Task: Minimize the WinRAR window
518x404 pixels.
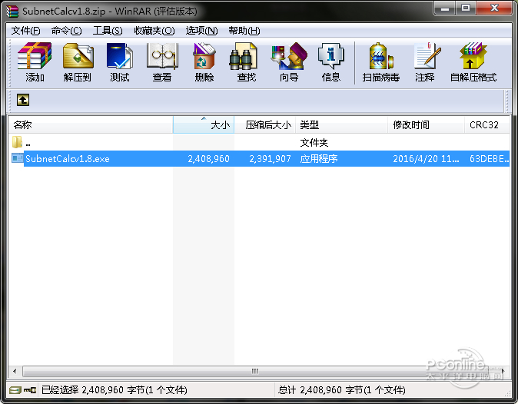Action: (445, 8)
